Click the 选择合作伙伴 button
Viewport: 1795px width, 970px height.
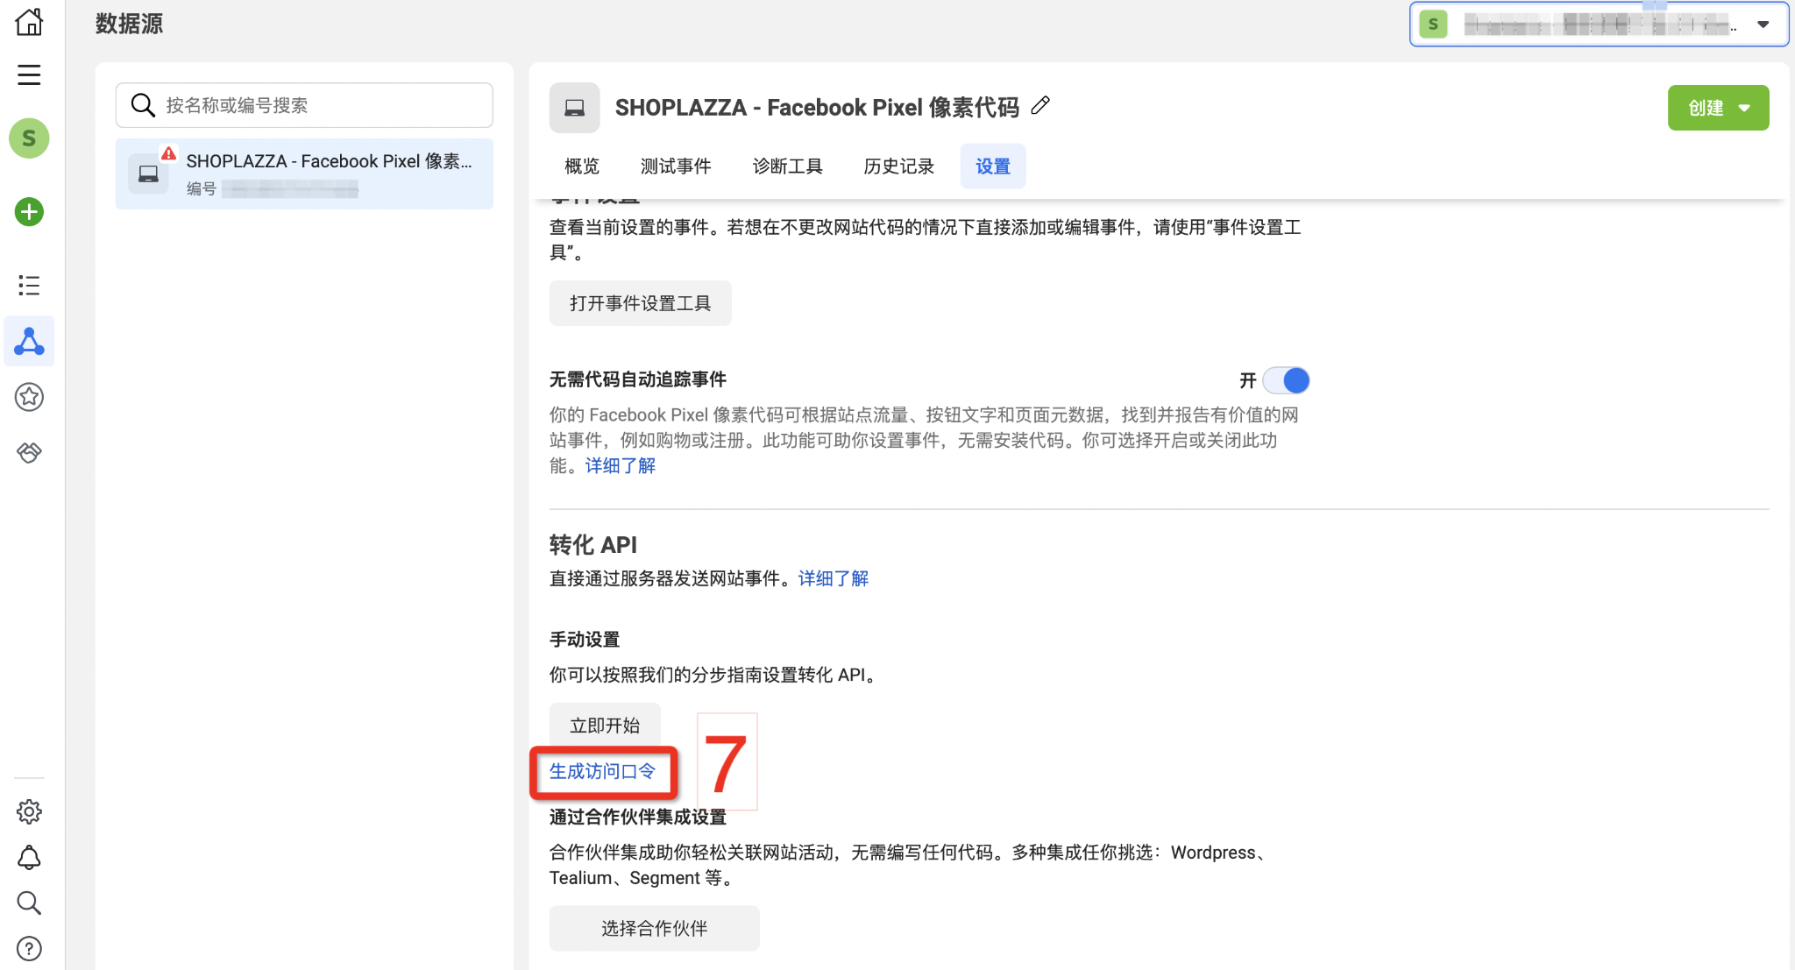(x=654, y=928)
